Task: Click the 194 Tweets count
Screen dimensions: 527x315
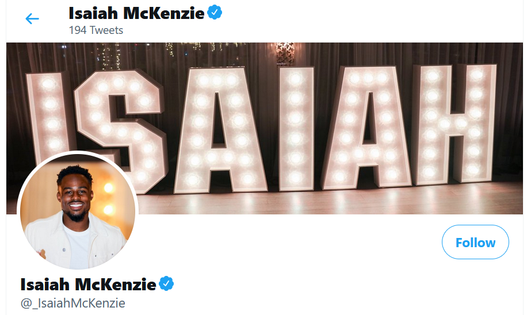Action: point(96,30)
